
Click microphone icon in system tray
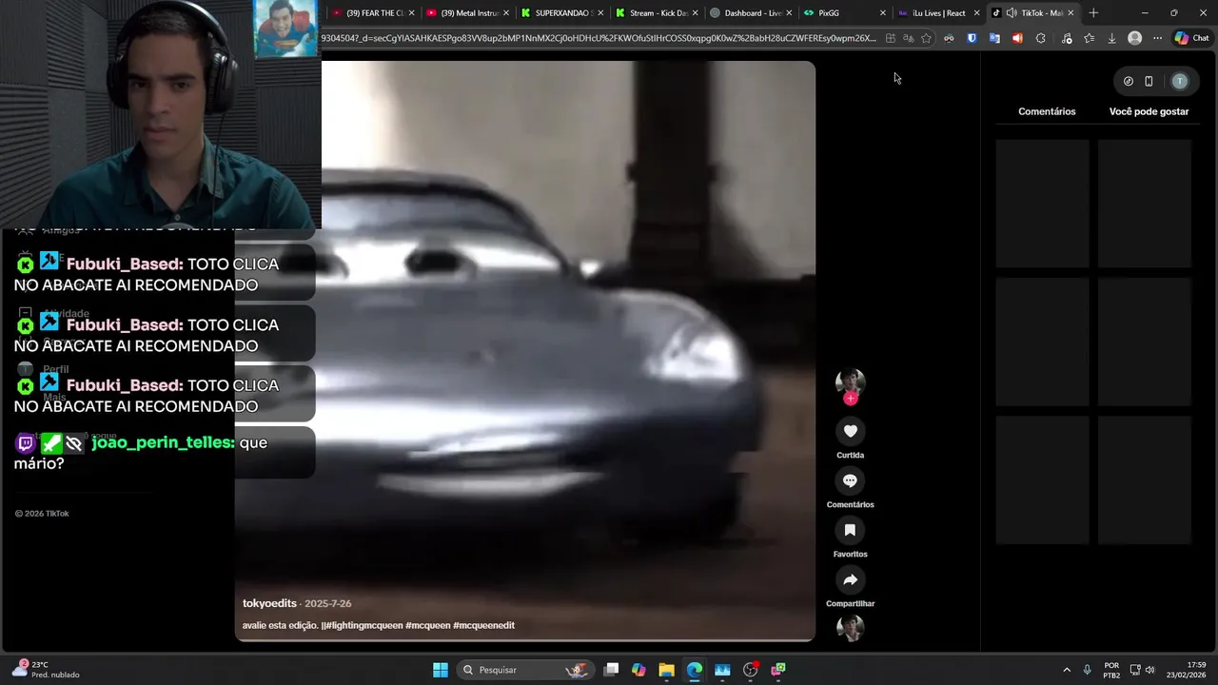tap(1087, 670)
